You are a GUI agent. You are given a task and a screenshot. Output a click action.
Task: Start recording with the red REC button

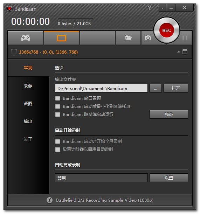(167, 30)
